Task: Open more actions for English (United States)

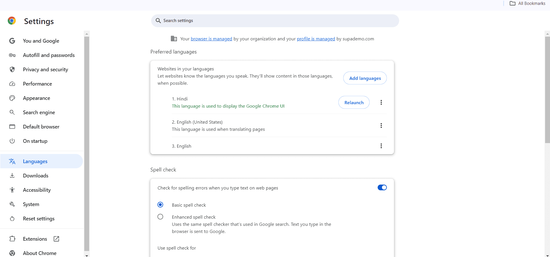Action: point(381,125)
